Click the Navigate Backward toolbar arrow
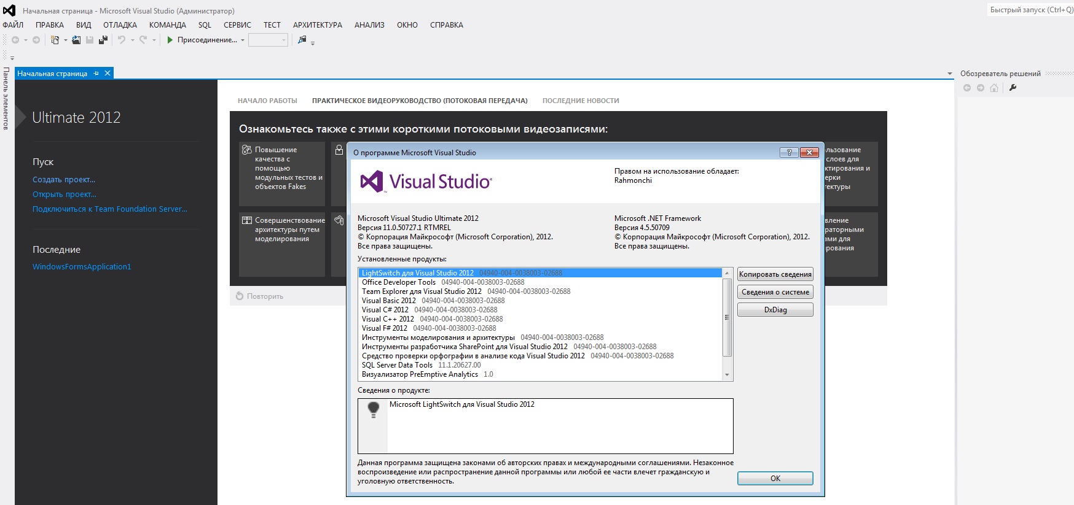This screenshot has height=505, width=1074. tap(15, 40)
